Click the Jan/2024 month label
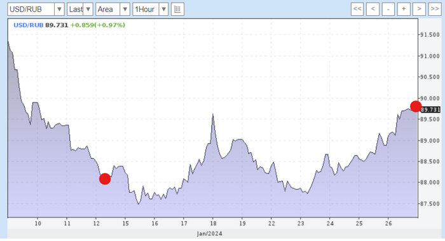This screenshot has height=241, width=445. click(x=209, y=234)
